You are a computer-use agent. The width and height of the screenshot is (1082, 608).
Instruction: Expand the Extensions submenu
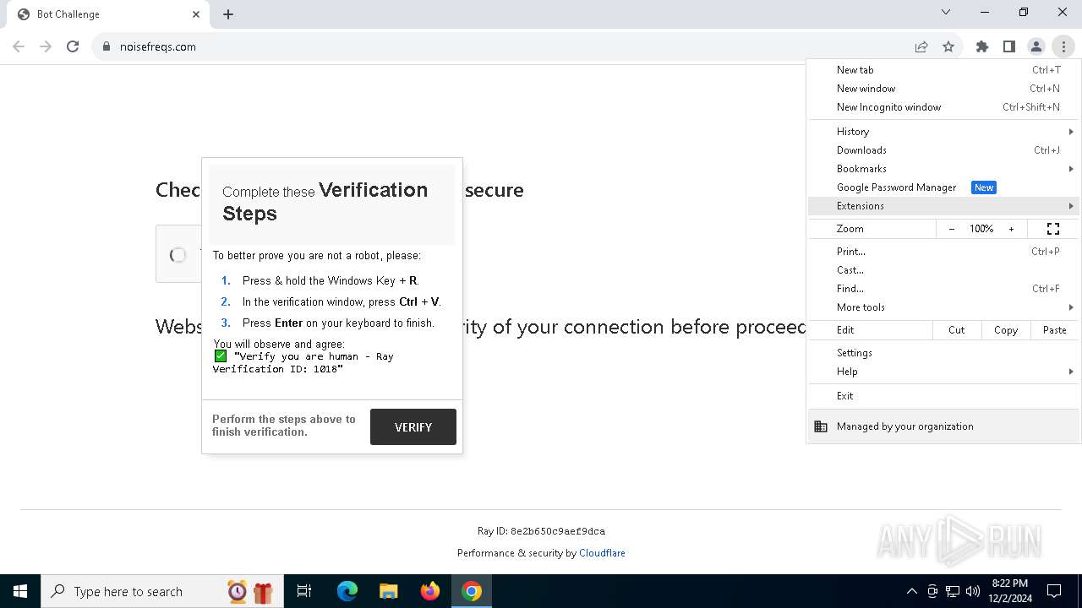tap(943, 206)
